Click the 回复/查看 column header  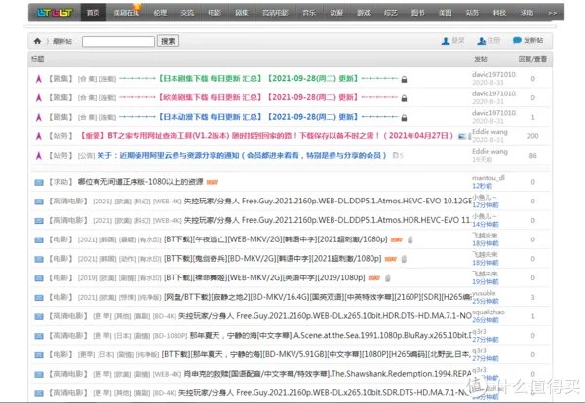point(532,59)
